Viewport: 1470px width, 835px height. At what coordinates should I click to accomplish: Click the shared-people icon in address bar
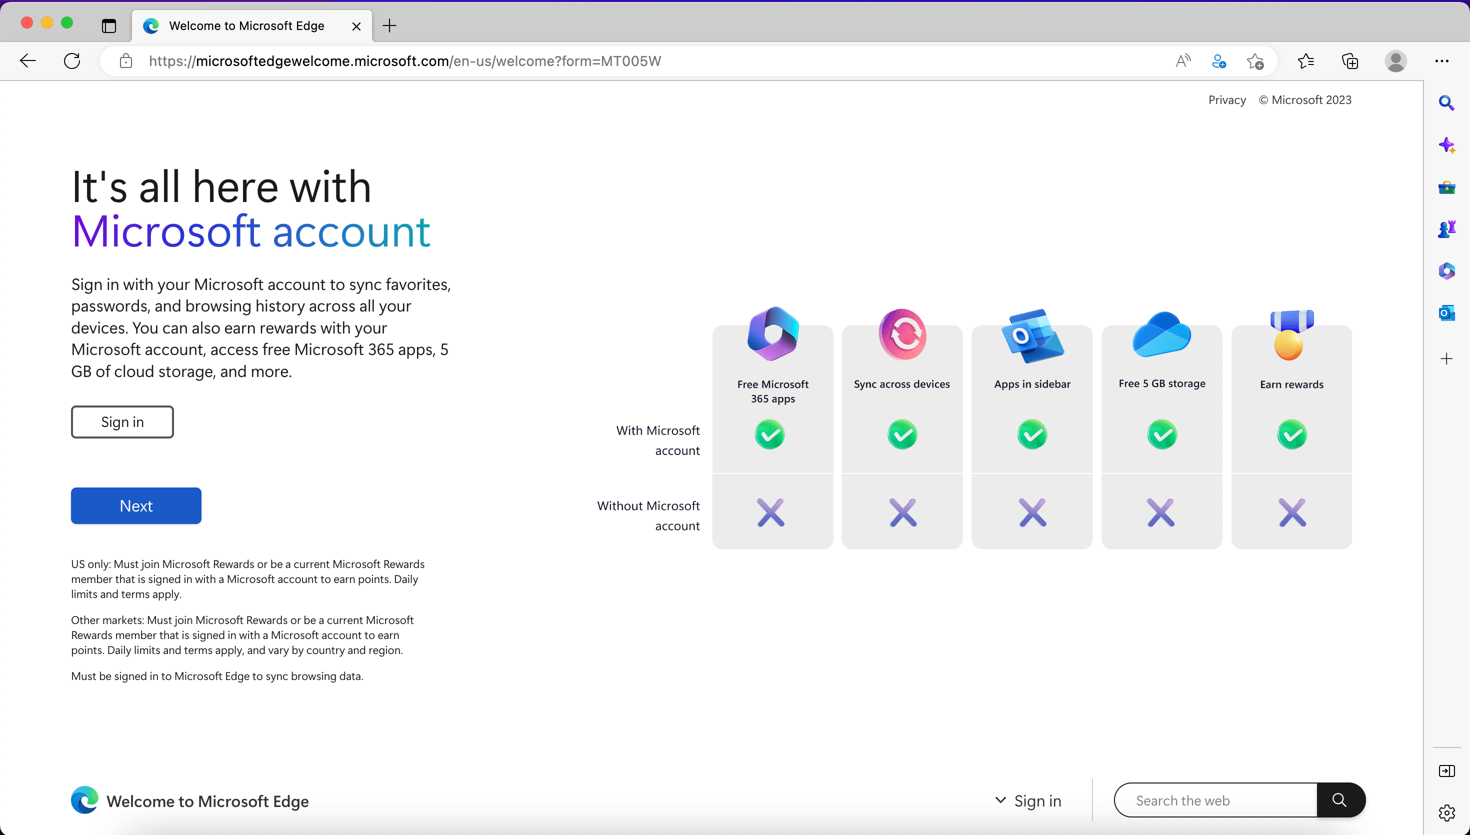(x=1219, y=61)
